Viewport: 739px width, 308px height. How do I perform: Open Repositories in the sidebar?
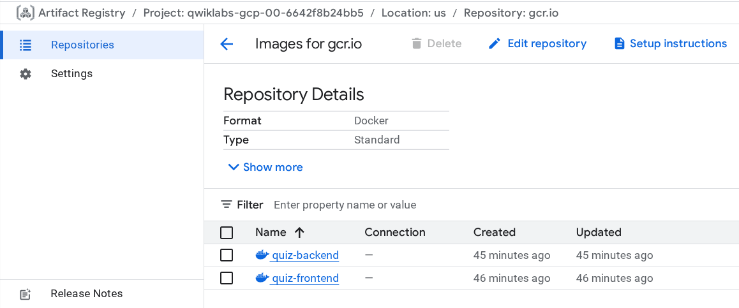pyautogui.click(x=102, y=45)
